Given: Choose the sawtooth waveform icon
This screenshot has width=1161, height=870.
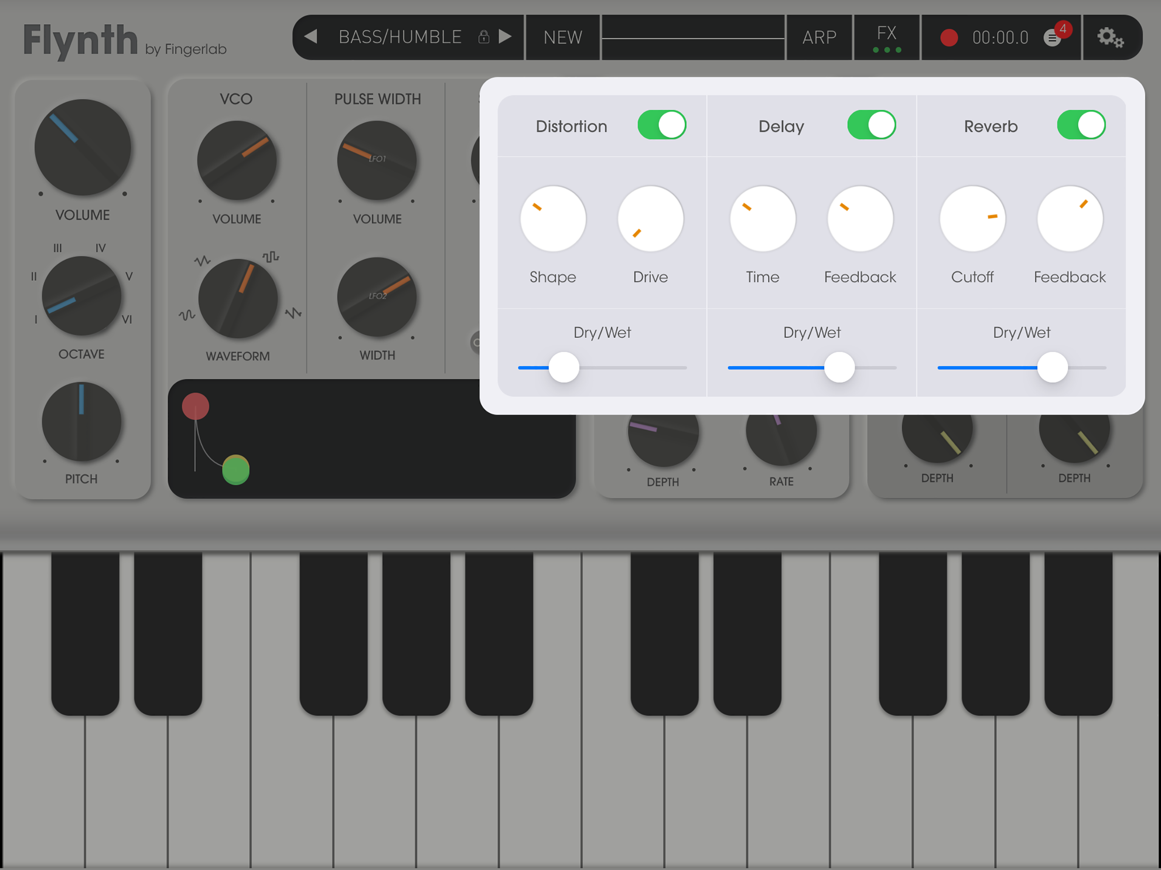Looking at the screenshot, I should (x=293, y=313).
